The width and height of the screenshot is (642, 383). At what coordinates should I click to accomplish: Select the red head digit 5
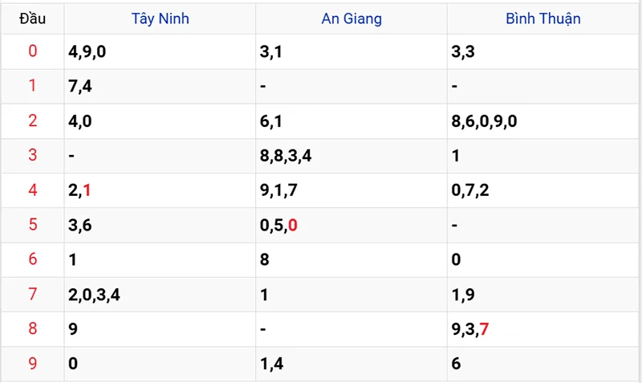click(x=33, y=225)
